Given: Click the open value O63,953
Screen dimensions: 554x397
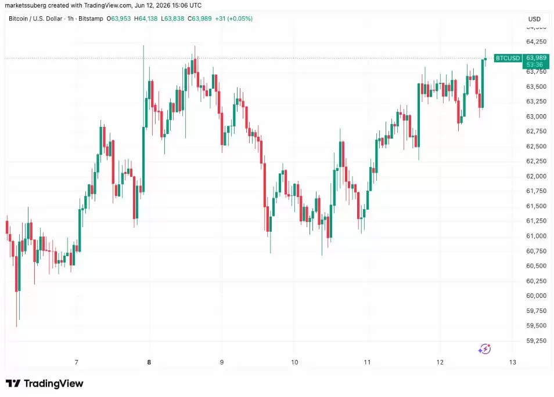Looking at the screenshot, I should pos(118,19).
